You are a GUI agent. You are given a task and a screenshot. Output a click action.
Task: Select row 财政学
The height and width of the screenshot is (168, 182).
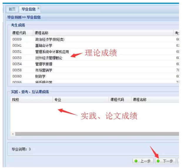pos(95,76)
